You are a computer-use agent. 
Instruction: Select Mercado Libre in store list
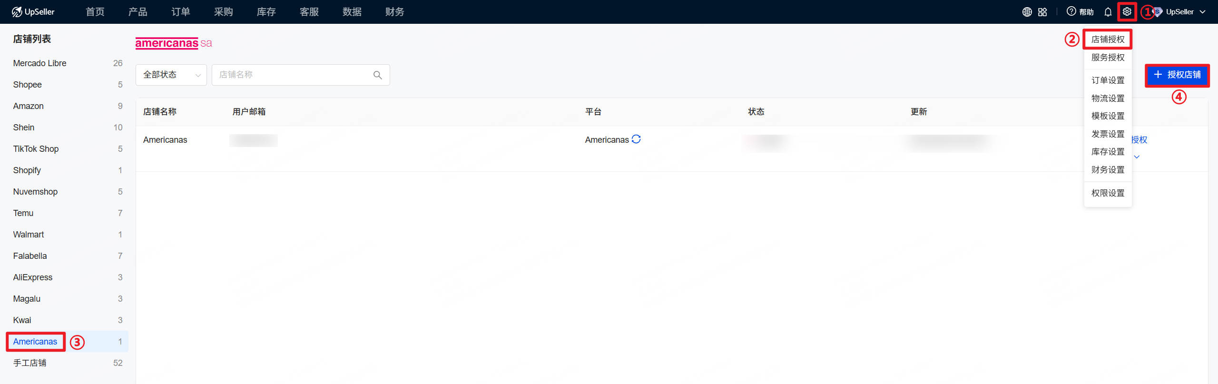point(40,63)
